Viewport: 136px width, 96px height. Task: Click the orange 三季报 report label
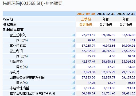[86, 19]
